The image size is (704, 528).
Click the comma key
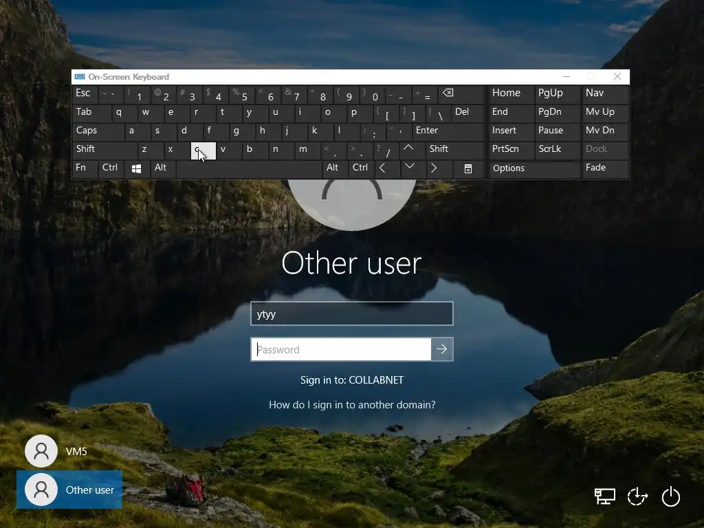tap(333, 151)
